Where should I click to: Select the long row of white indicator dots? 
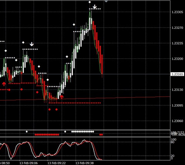coord(82,132)
